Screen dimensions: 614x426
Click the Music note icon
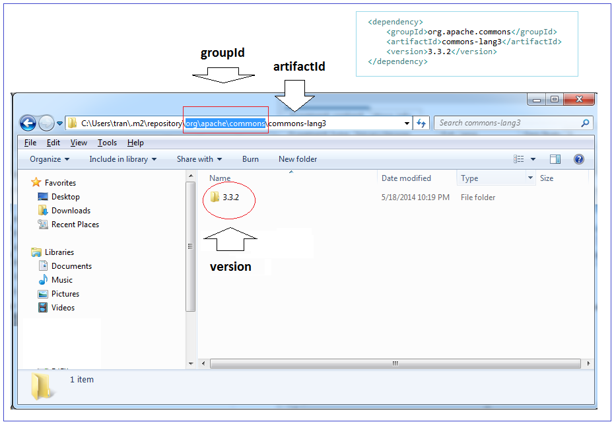43,280
